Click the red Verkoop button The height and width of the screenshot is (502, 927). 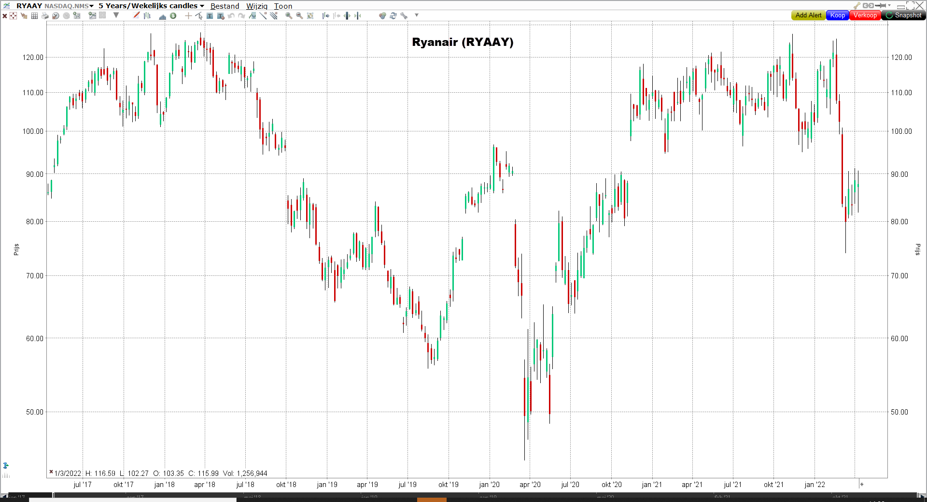[865, 15]
